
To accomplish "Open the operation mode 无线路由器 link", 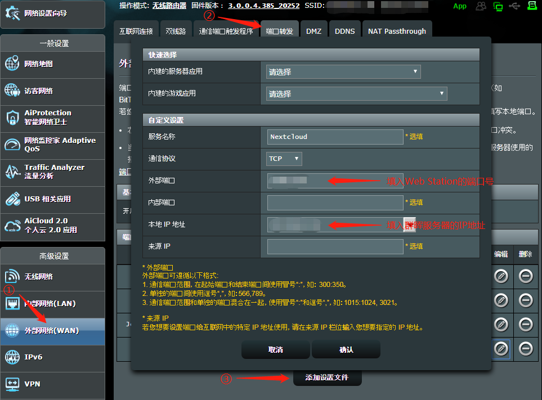I will 169,6.
